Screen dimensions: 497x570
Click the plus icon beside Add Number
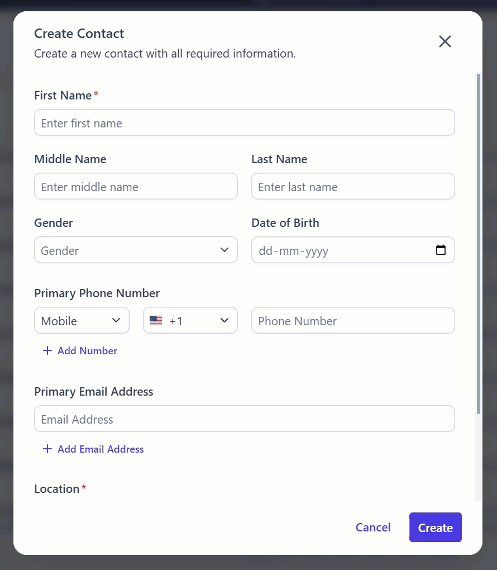pyautogui.click(x=47, y=350)
